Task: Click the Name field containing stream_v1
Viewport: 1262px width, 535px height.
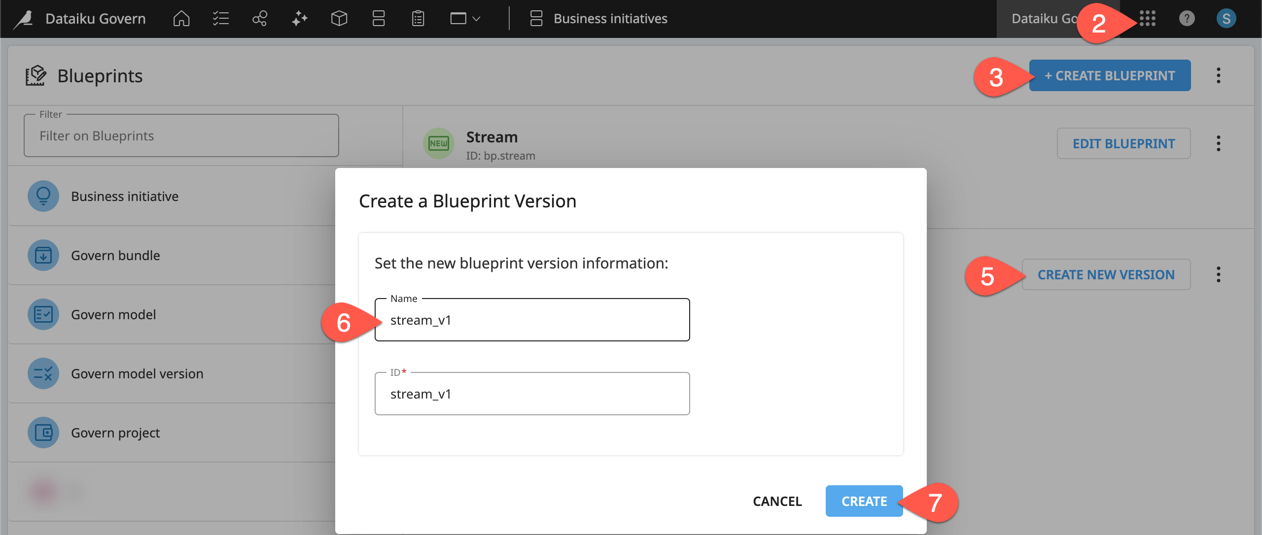Action: point(531,320)
